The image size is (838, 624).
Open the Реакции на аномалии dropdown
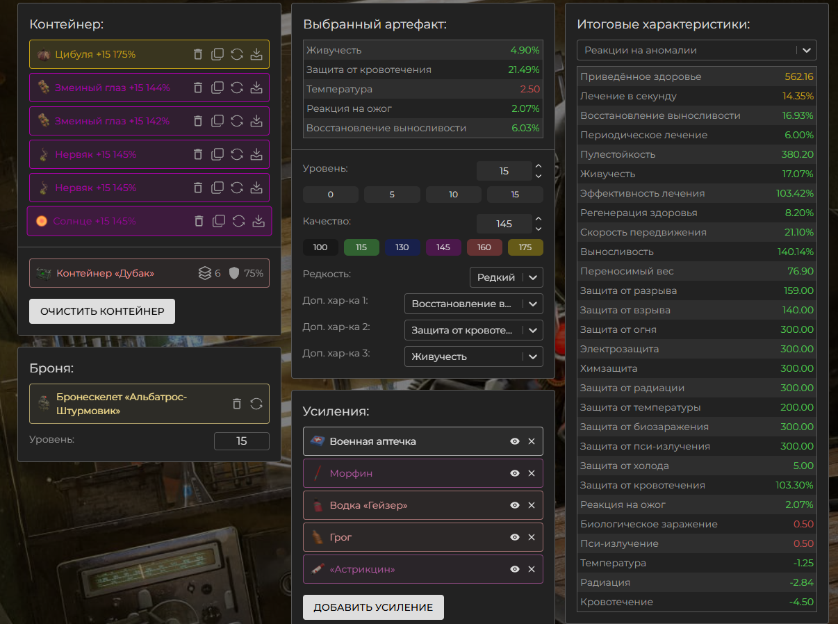(696, 50)
